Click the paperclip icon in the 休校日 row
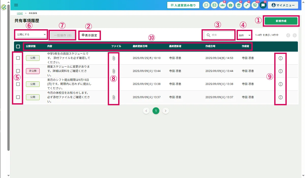Viewport: 305px width, 178px height. pos(114,97)
